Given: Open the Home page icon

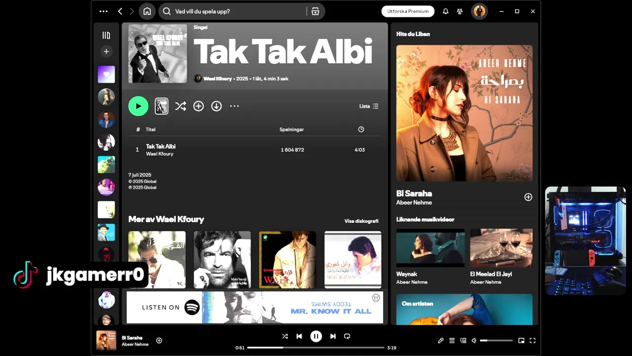Looking at the screenshot, I should [147, 11].
